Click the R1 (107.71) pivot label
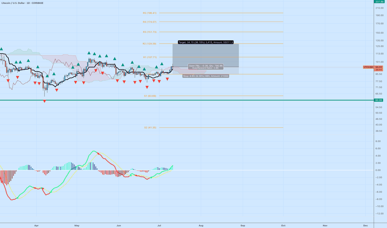Viewport: 387px width, 228px height. pos(150,57)
